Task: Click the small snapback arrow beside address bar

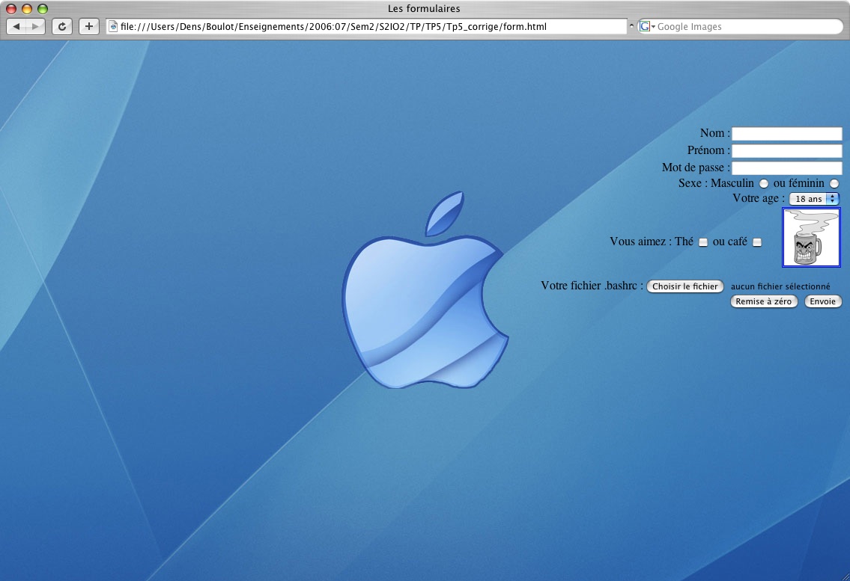Action: pos(631,26)
